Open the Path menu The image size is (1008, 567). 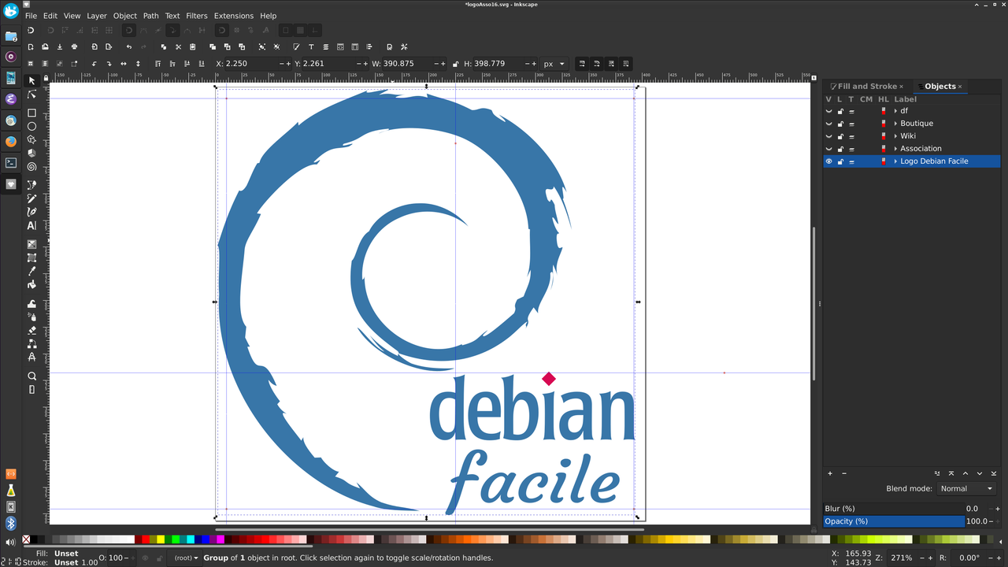pos(150,15)
